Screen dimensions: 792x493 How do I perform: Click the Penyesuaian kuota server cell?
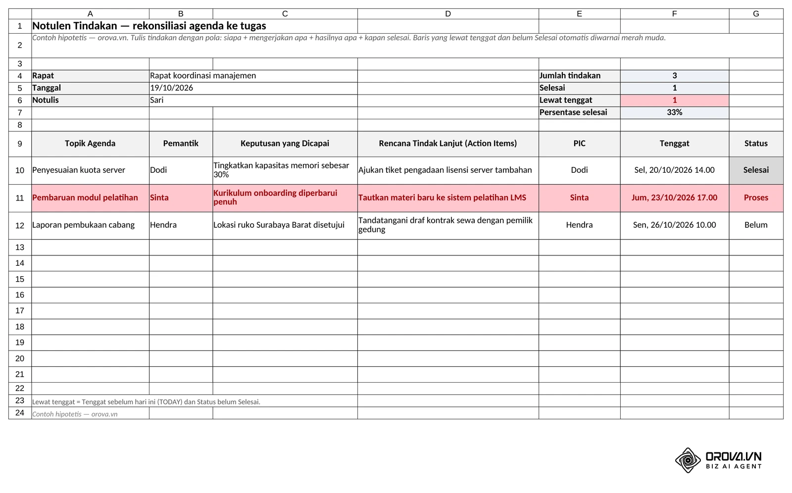click(x=90, y=170)
